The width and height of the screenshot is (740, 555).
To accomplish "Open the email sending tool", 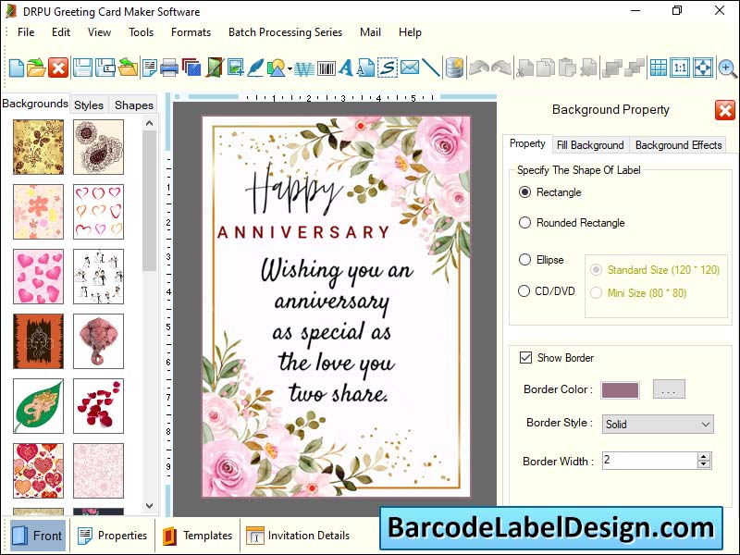I will pos(410,67).
